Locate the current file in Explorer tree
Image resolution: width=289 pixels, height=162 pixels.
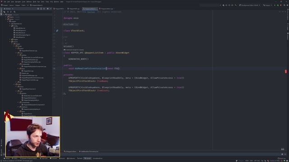click(x=38, y=9)
